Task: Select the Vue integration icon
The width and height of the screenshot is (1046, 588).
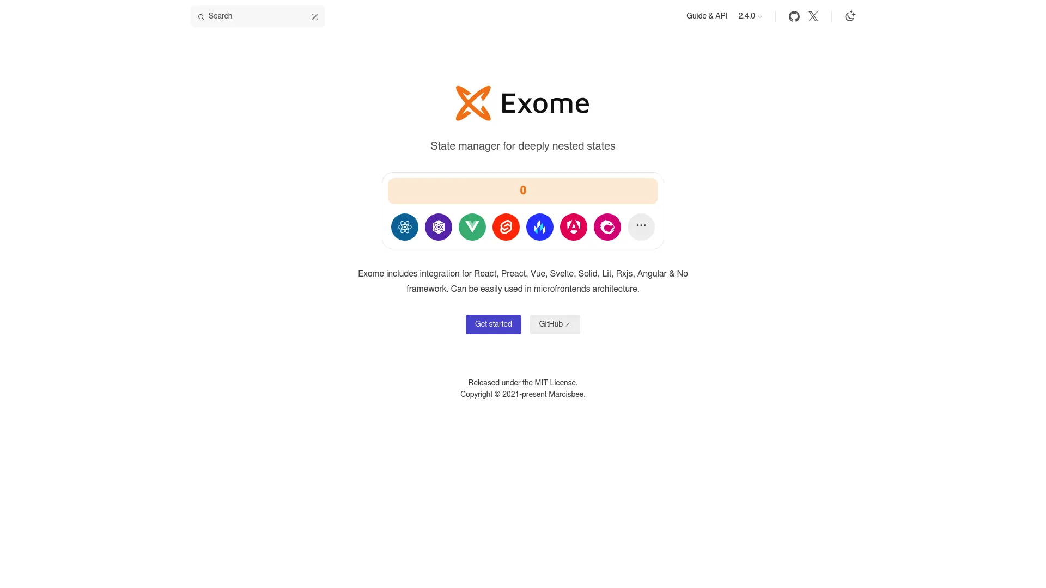Action: pos(472,227)
